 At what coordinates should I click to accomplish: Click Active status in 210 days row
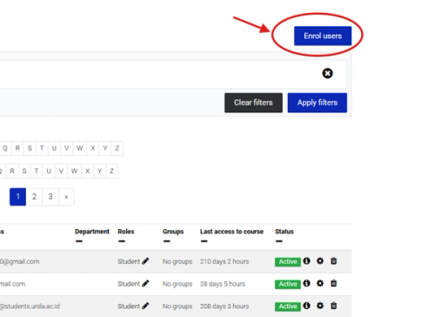coord(288,262)
